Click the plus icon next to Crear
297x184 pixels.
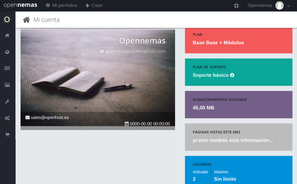[87, 6]
